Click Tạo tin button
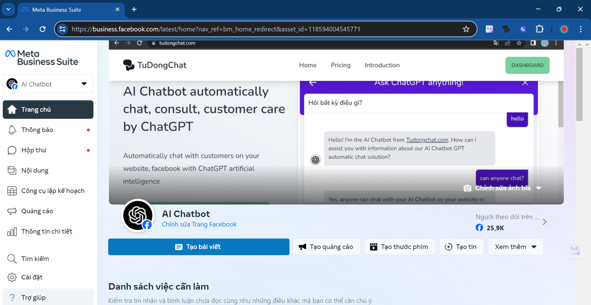 (x=462, y=247)
